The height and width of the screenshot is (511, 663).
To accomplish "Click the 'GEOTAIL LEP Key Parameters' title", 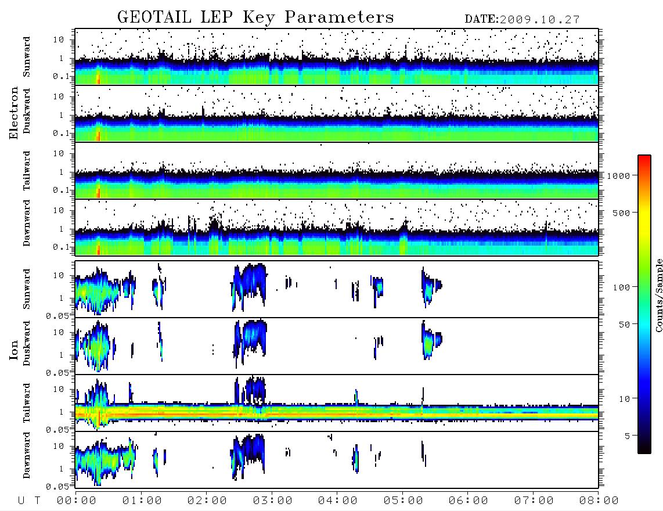I will tap(255, 17).
